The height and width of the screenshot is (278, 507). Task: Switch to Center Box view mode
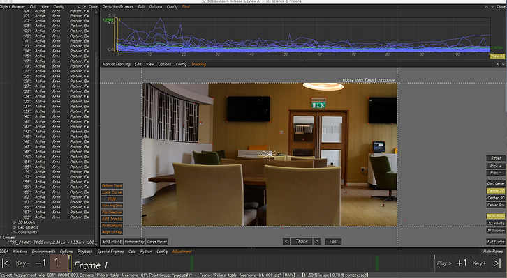(x=496, y=205)
